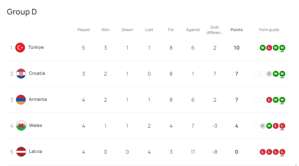Open the Wales team page
Viewport: 299px width, 166px height.
36,125
